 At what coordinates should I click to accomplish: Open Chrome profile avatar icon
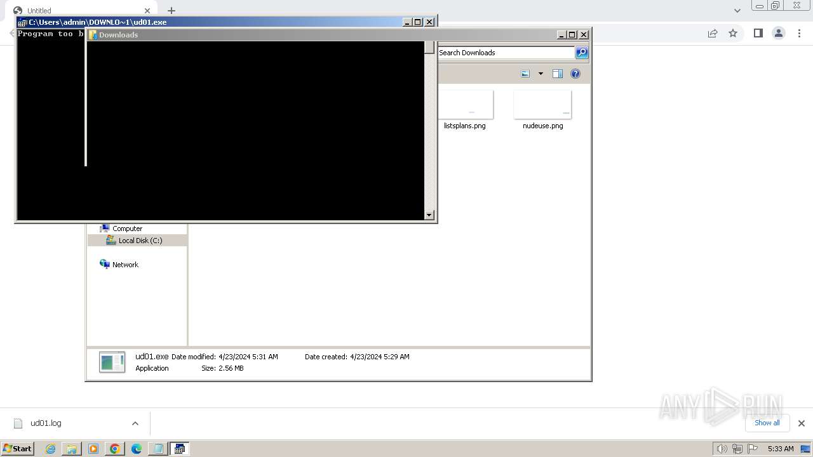tap(779, 33)
